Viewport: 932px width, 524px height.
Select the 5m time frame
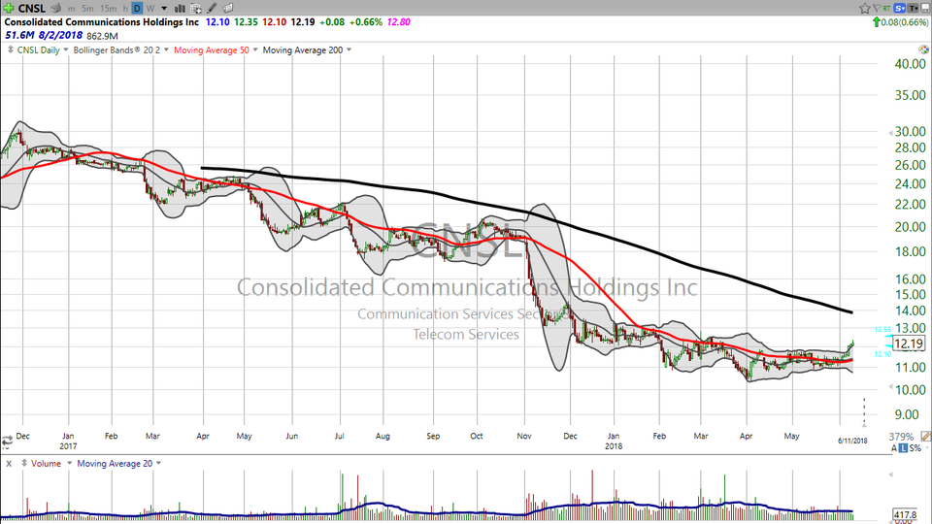click(86, 8)
